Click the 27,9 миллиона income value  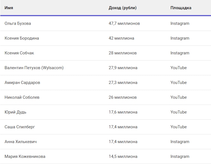pos(123,68)
